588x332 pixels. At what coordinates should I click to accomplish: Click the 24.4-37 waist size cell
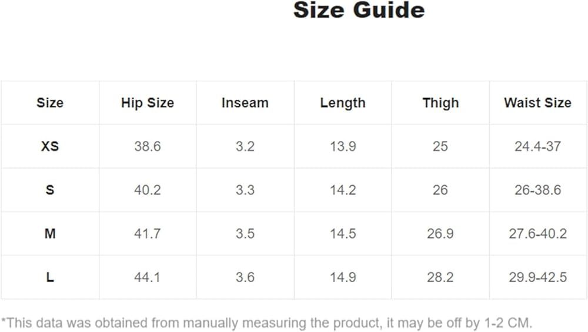tap(537, 146)
